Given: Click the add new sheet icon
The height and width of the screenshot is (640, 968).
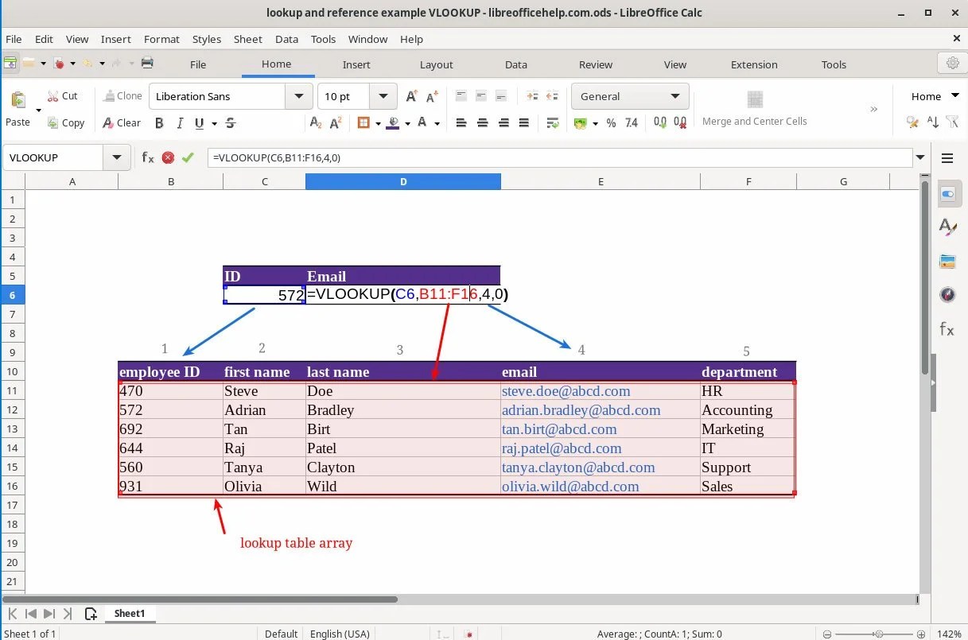Looking at the screenshot, I should pyautogui.click(x=91, y=614).
